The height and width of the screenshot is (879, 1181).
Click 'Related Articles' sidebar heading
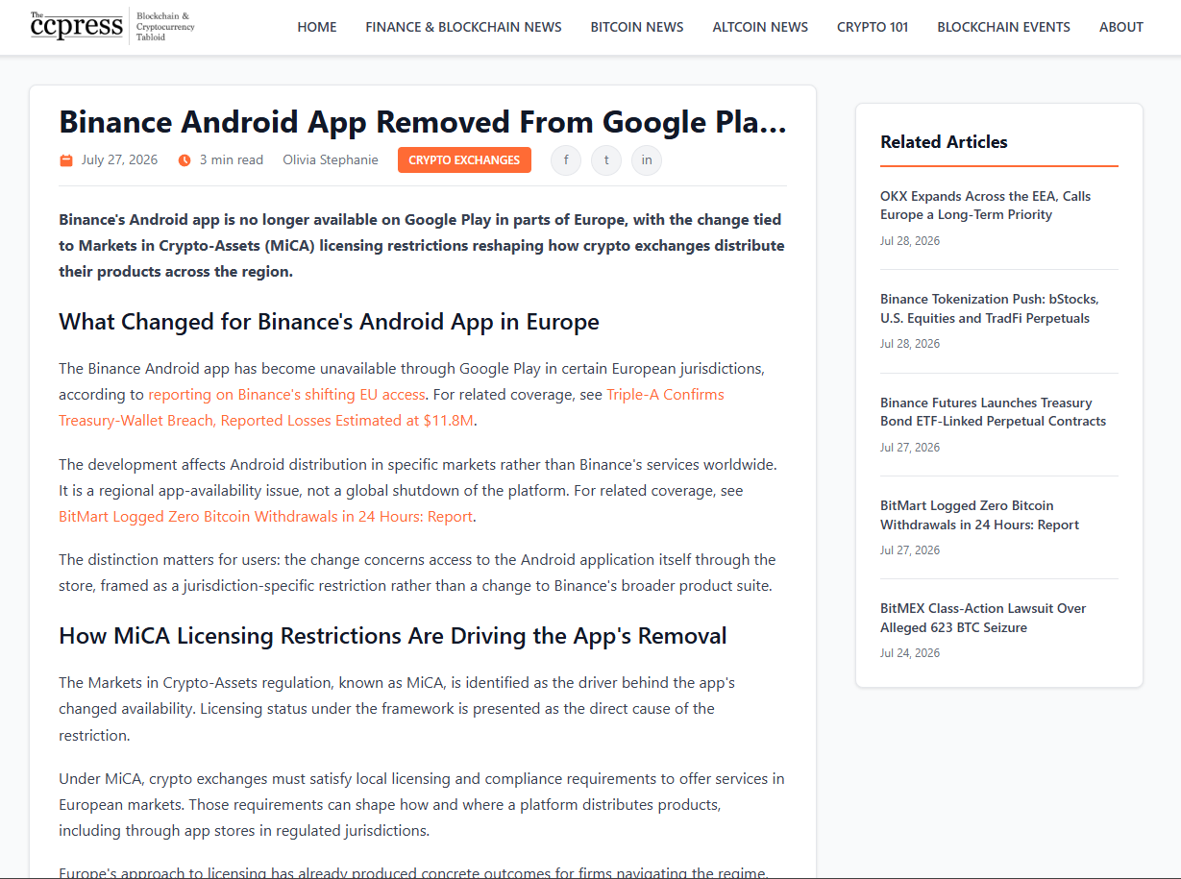pyautogui.click(x=944, y=142)
